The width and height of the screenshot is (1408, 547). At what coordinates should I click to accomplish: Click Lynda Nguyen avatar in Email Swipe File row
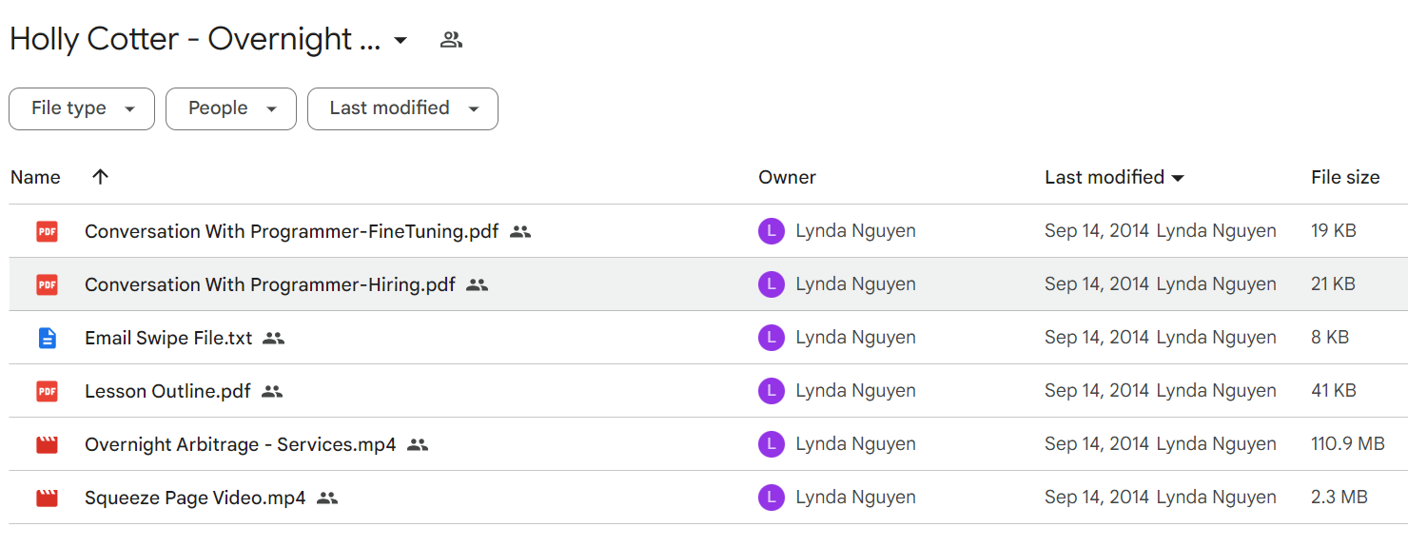click(x=772, y=338)
